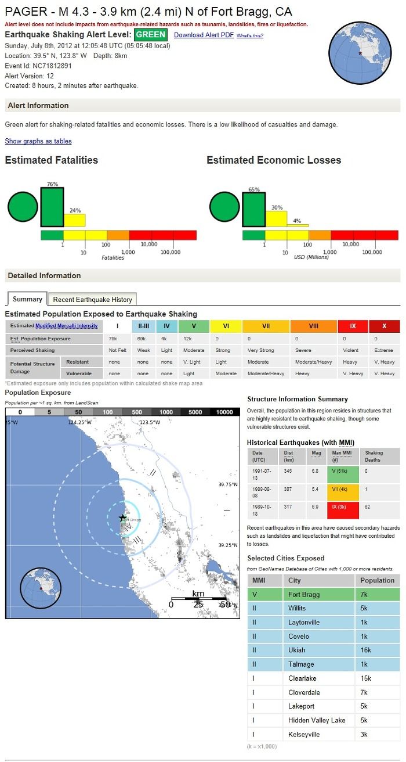Viewport: 406px width, 762px height.
Task: Click the 1989-08-08 historical earthquake date
Action: [259, 493]
